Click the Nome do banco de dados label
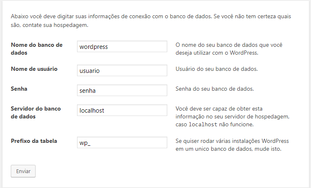This screenshot has width=311, height=188. [x=36, y=49]
